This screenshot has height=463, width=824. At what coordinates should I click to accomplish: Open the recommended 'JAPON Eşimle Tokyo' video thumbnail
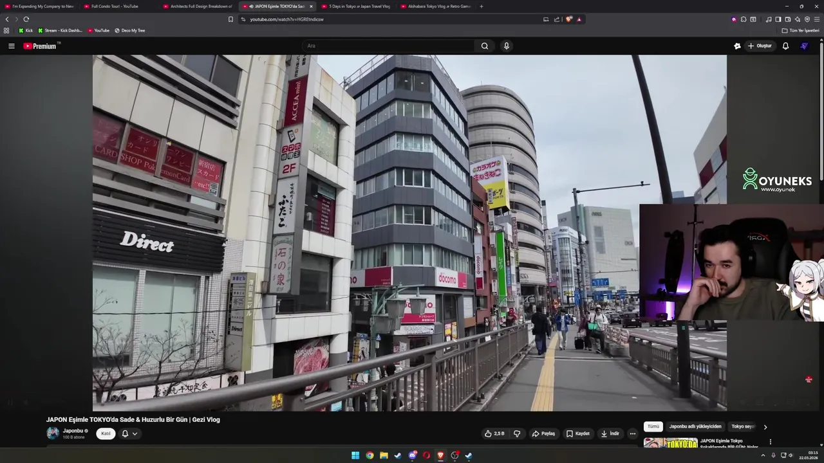(671, 443)
